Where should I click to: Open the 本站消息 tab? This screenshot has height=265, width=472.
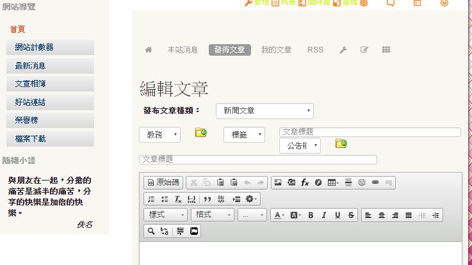pyautogui.click(x=183, y=50)
